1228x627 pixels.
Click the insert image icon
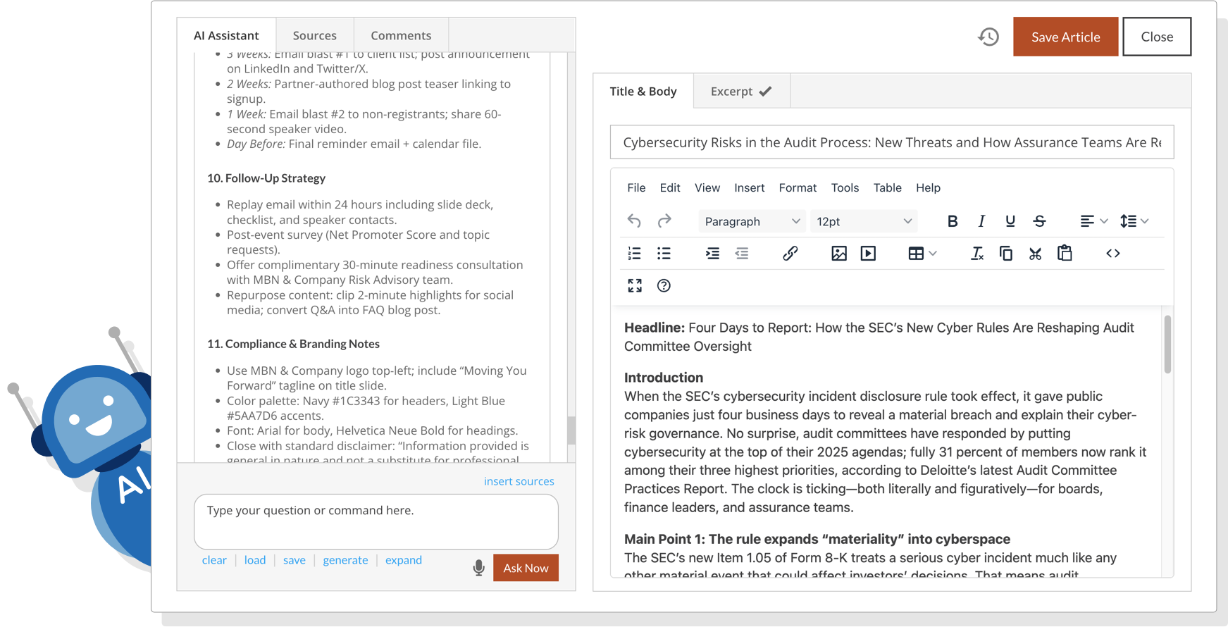[838, 254]
